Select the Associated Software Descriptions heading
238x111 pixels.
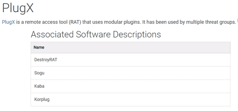96,34
